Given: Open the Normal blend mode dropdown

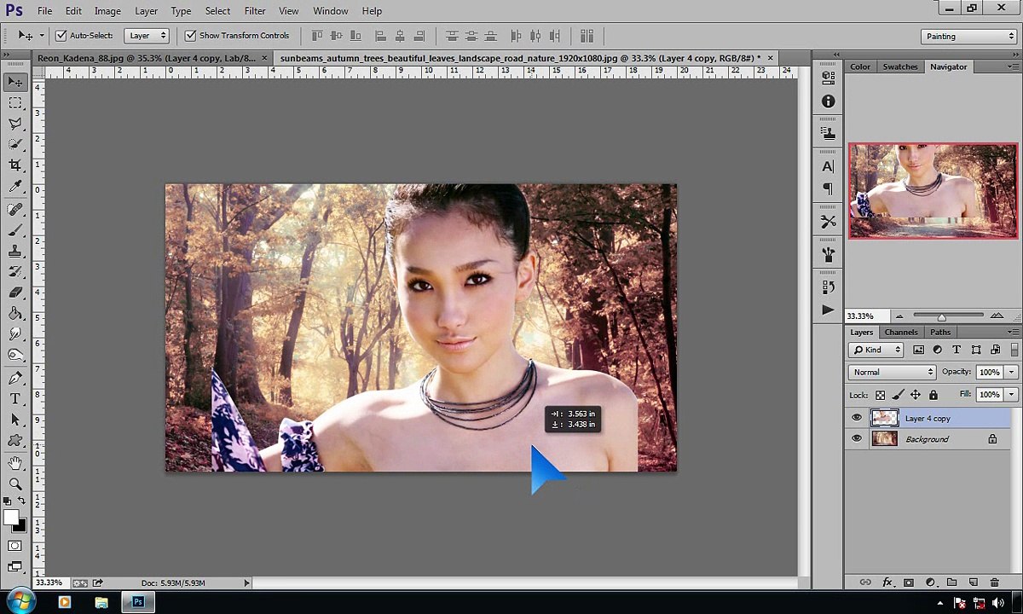Looking at the screenshot, I should (892, 372).
